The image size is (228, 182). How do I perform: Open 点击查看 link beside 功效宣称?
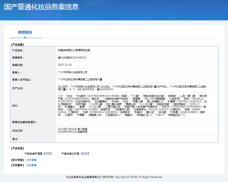(x=31, y=165)
